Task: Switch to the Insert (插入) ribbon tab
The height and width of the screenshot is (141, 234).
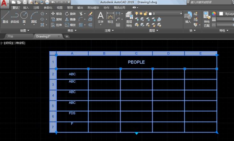Action: [26, 8]
